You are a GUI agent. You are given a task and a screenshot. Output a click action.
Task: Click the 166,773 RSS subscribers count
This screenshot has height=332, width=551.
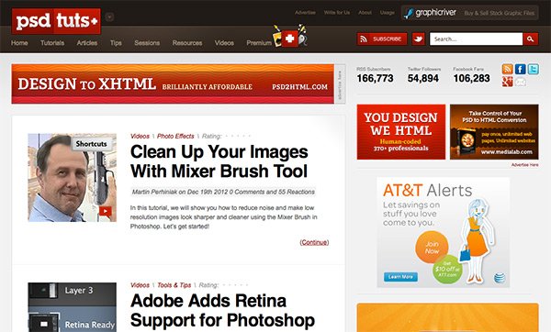(x=375, y=78)
